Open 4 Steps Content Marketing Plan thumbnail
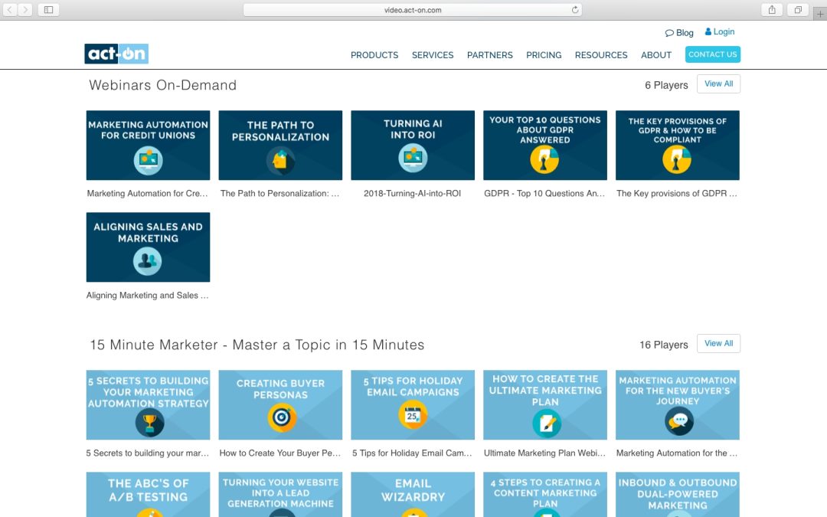Screen dimensions: 827x517 coord(545,494)
